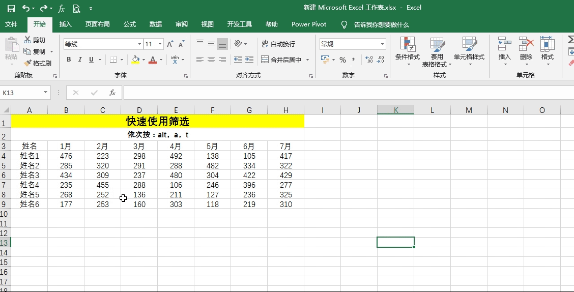Expand fill color dropdown arrow
Viewport: 574px width, 292px height.
point(143,60)
